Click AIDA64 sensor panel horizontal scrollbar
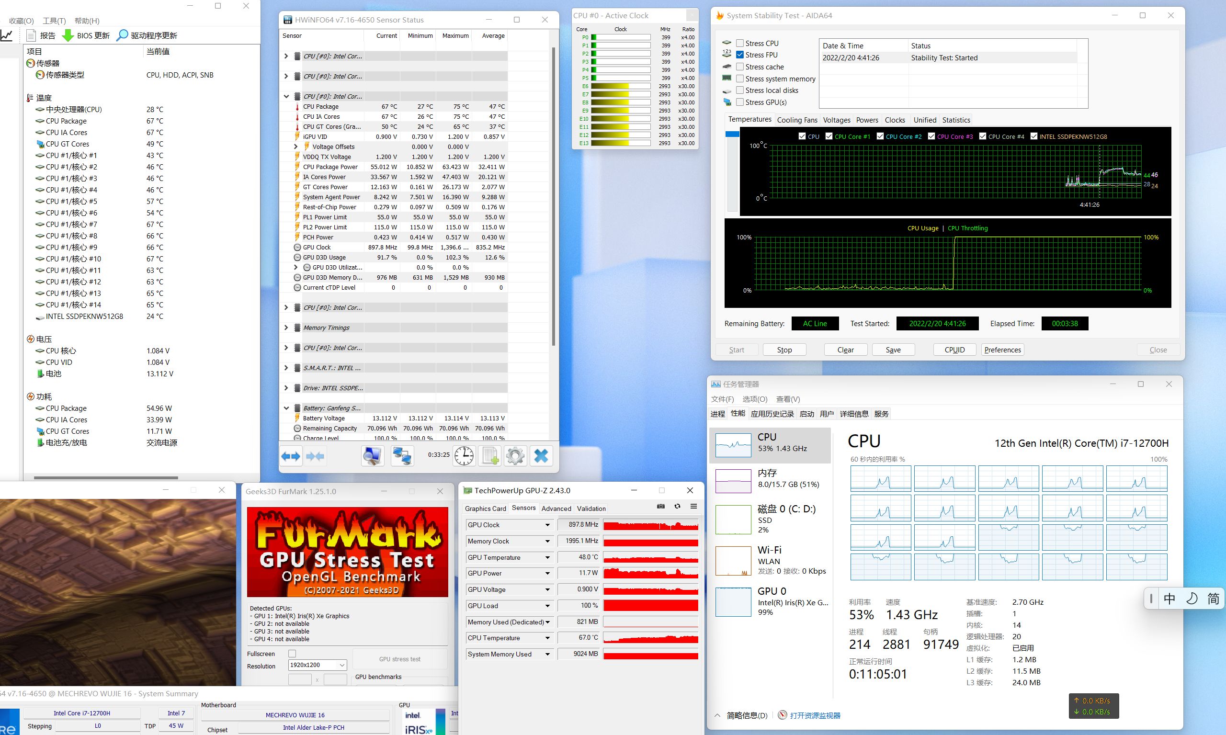 click(x=105, y=477)
